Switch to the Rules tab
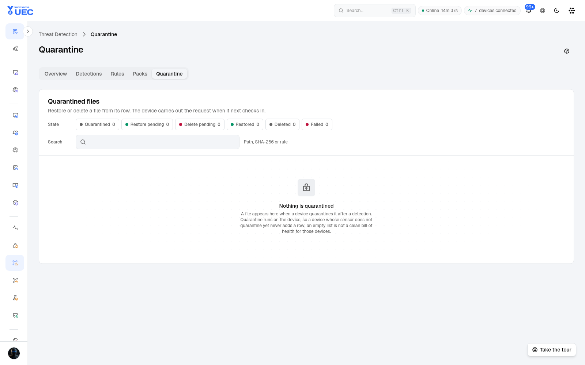This screenshot has width=585, height=365. click(x=117, y=74)
